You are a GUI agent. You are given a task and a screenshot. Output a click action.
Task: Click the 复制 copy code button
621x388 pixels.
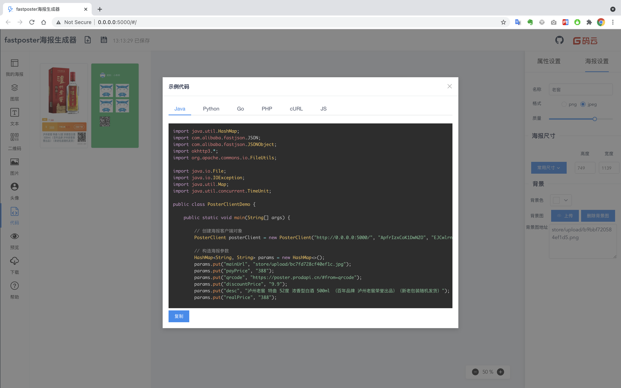click(x=179, y=316)
